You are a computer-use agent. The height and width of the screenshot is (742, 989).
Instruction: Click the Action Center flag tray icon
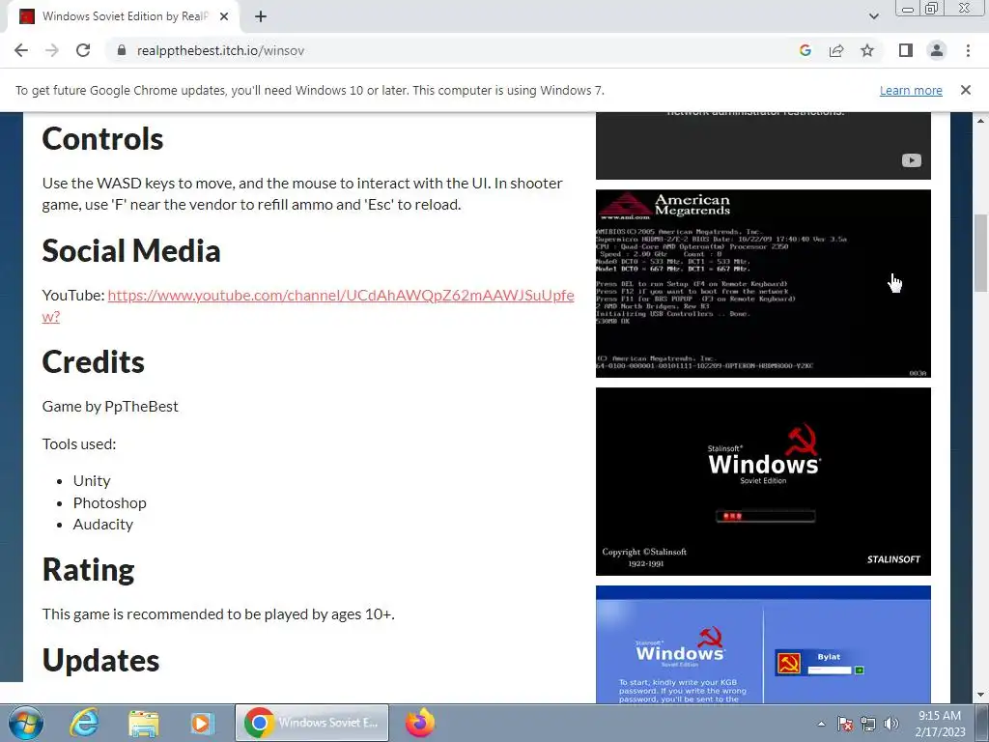(844, 724)
